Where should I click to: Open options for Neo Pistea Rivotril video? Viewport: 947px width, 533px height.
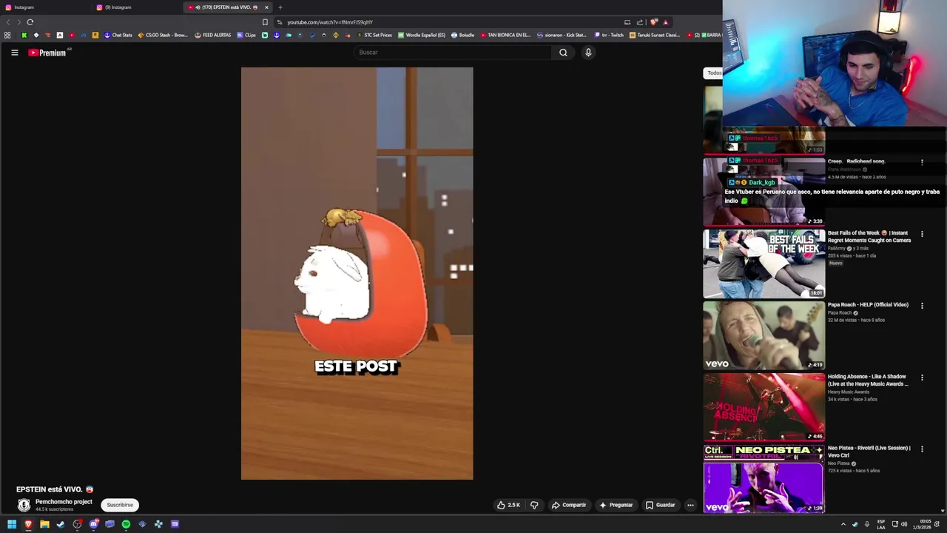(922, 449)
